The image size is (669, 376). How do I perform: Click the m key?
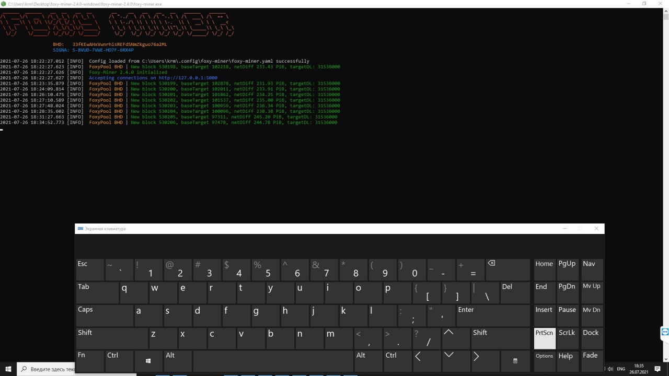click(x=339, y=338)
